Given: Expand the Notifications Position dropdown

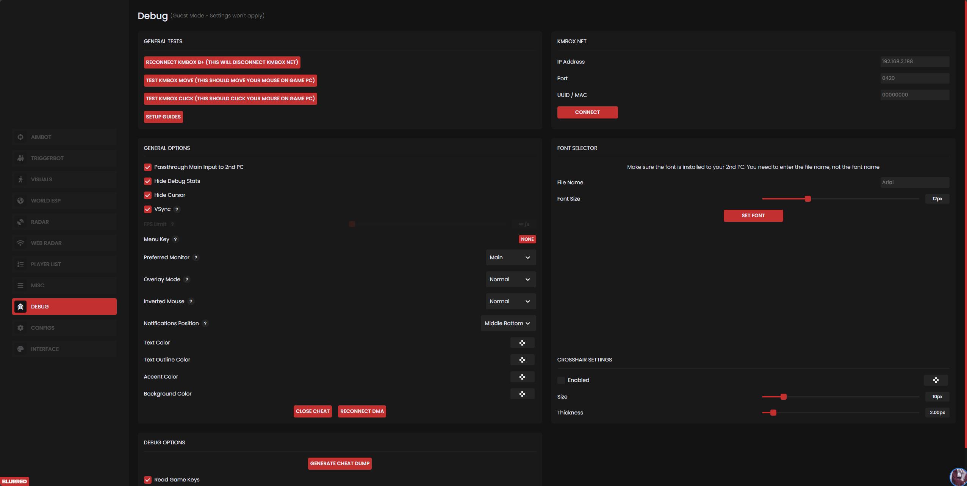Looking at the screenshot, I should click(x=508, y=324).
